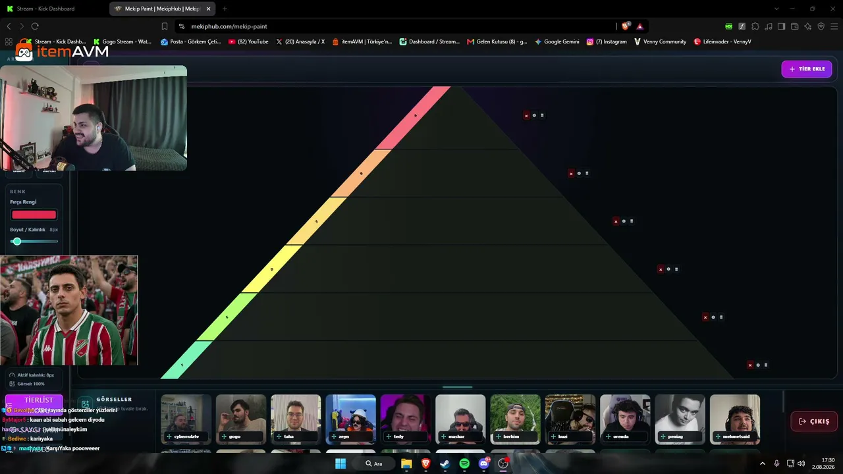Open the Windows Start menu

click(340, 463)
